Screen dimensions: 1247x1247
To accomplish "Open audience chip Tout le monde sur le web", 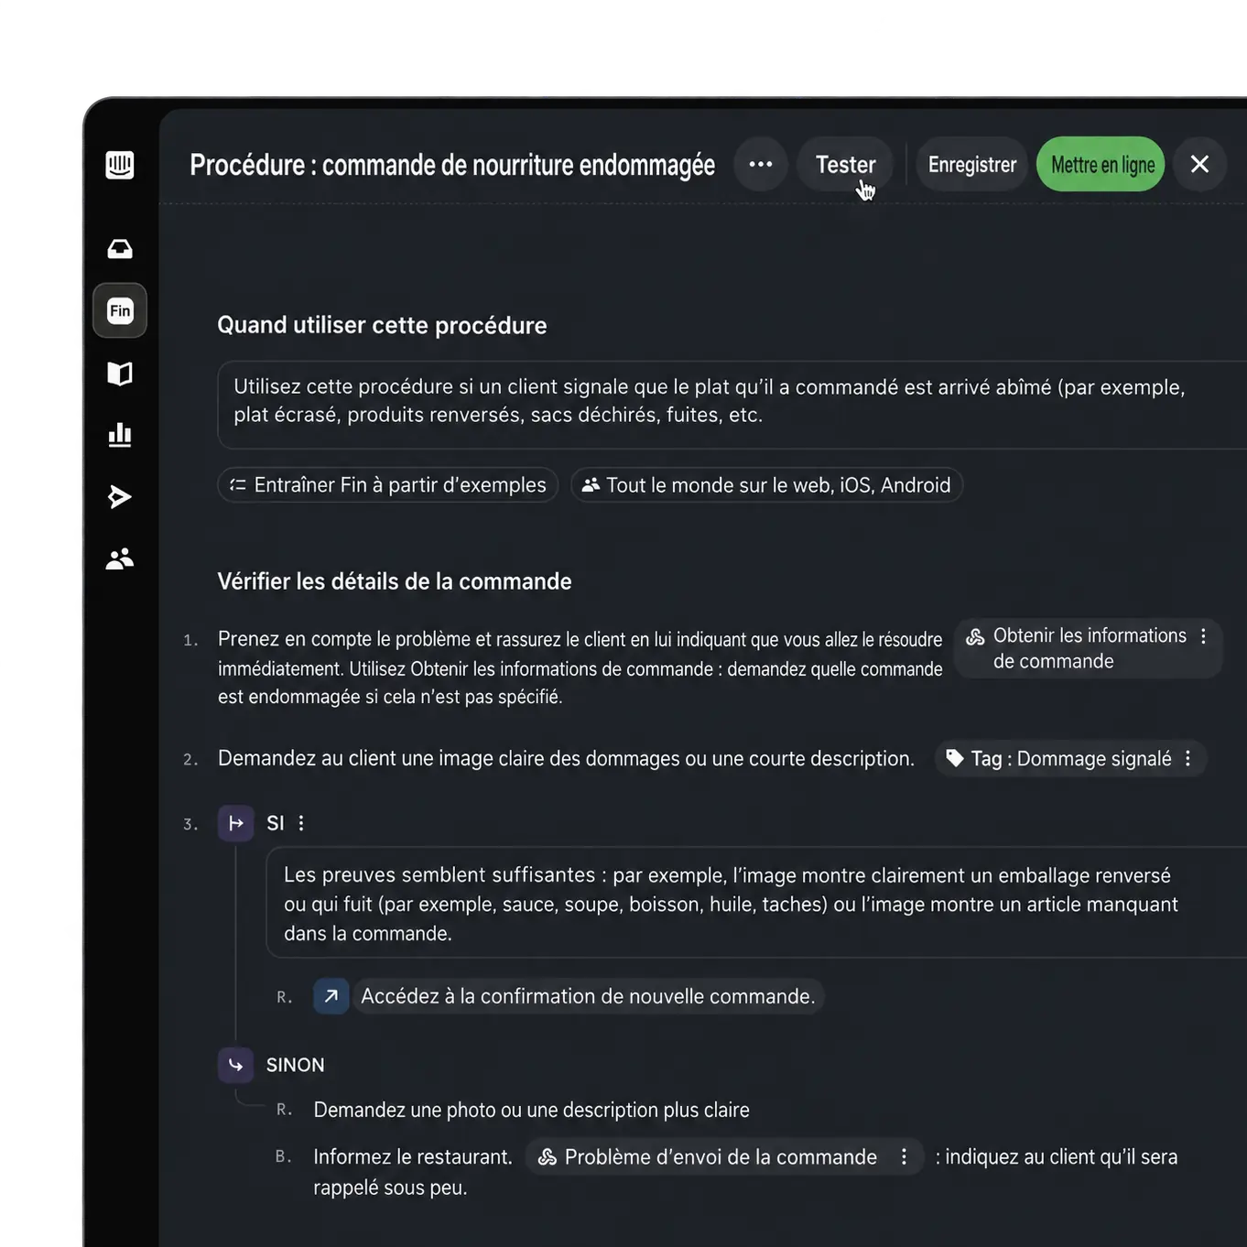I will click(767, 485).
